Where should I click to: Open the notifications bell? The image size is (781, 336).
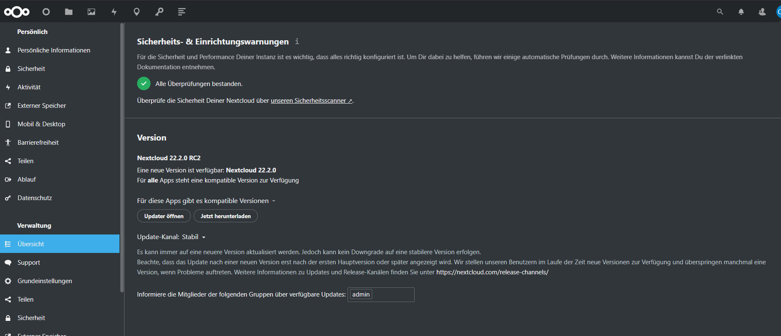tap(741, 12)
